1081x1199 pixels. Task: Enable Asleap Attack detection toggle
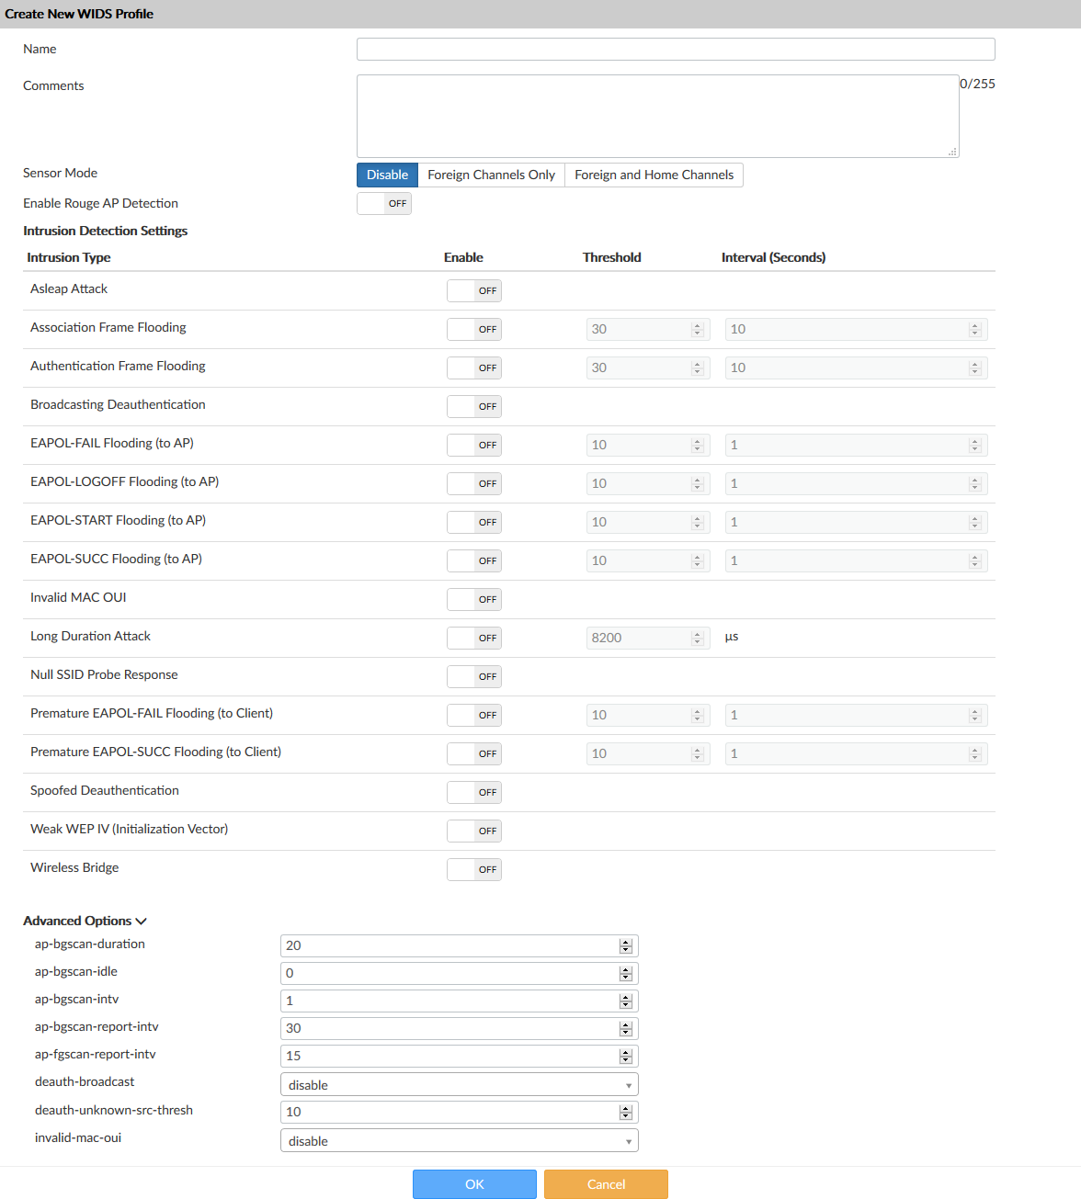coord(474,290)
